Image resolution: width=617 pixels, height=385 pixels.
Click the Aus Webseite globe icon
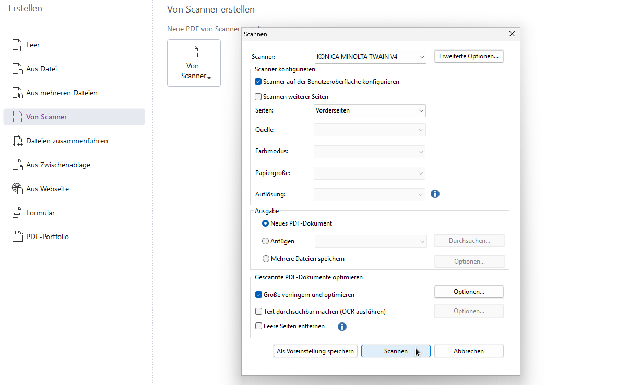pyautogui.click(x=17, y=189)
